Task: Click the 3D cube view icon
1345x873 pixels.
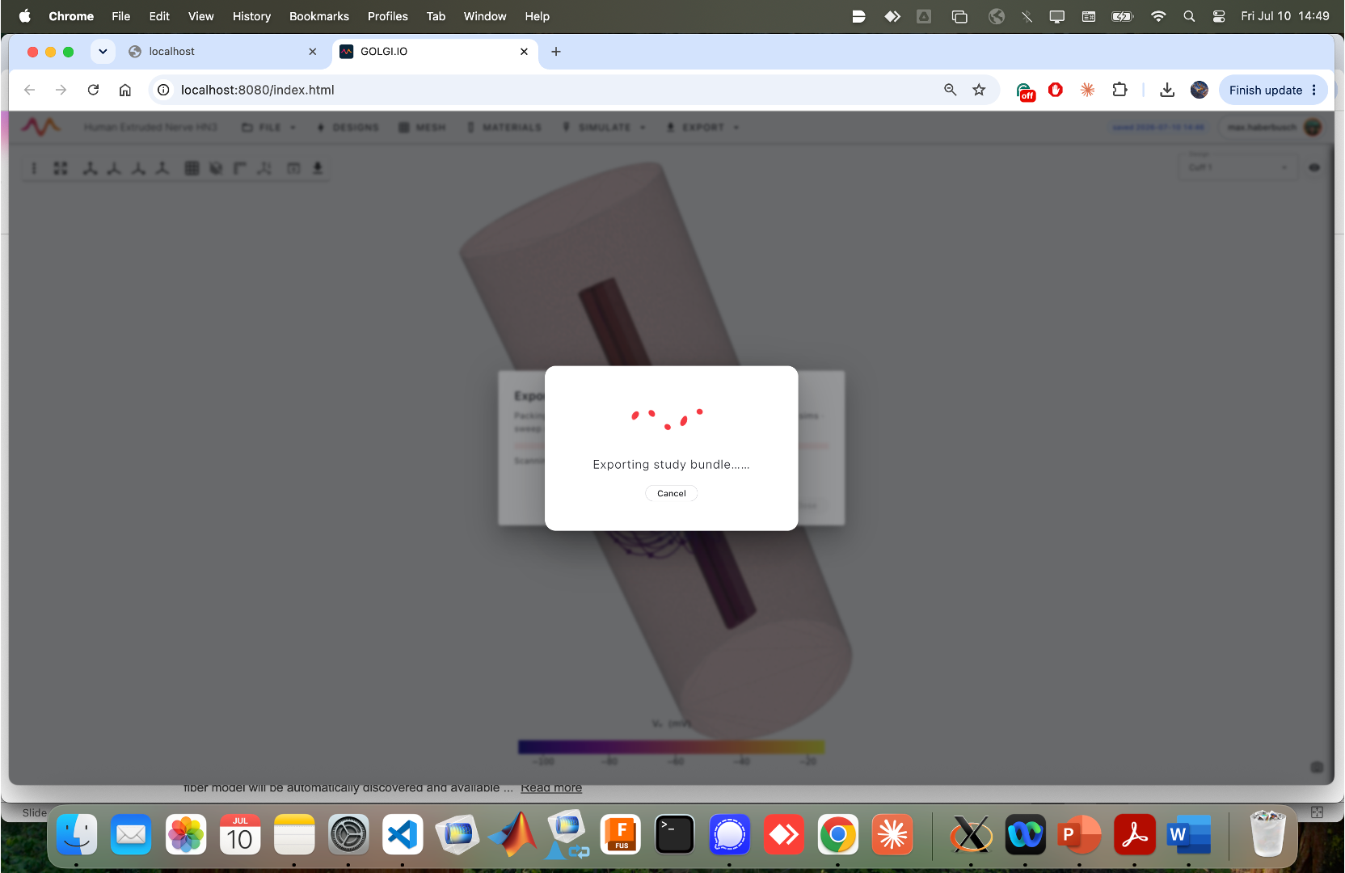Action: (x=216, y=168)
